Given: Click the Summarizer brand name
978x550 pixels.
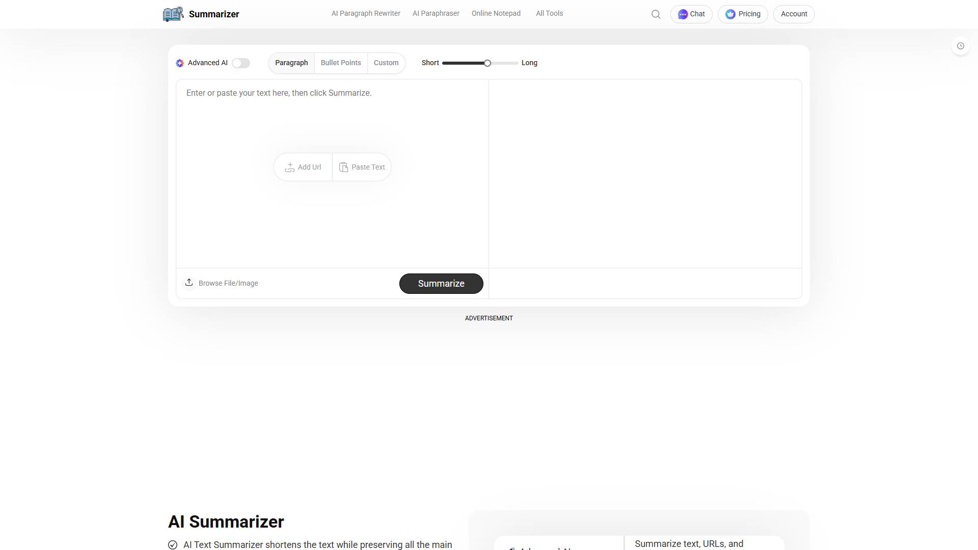Looking at the screenshot, I should click(x=214, y=14).
